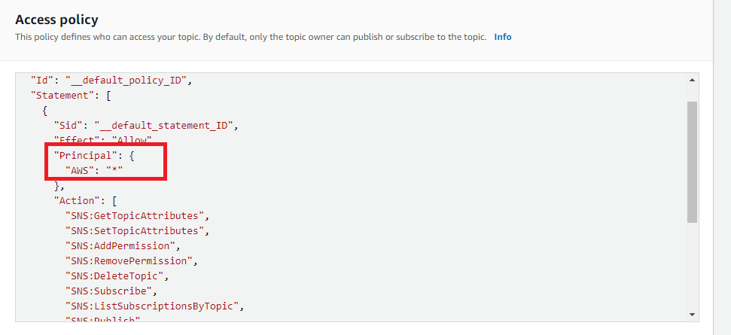Click the policy editor scrollbar thumb
Image resolution: width=731 pixels, height=335 pixels.
coord(691,162)
